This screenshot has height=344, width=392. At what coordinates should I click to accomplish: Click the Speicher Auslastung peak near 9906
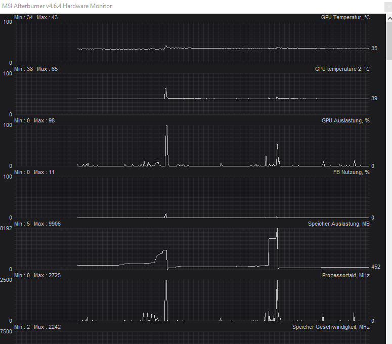[x=277, y=230]
